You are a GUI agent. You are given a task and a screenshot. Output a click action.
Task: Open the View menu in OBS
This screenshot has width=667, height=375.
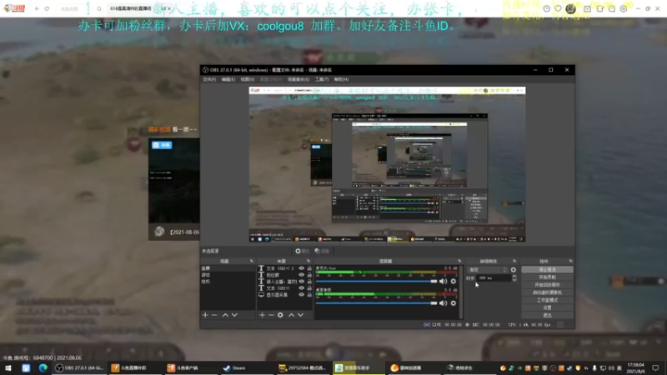click(248, 79)
